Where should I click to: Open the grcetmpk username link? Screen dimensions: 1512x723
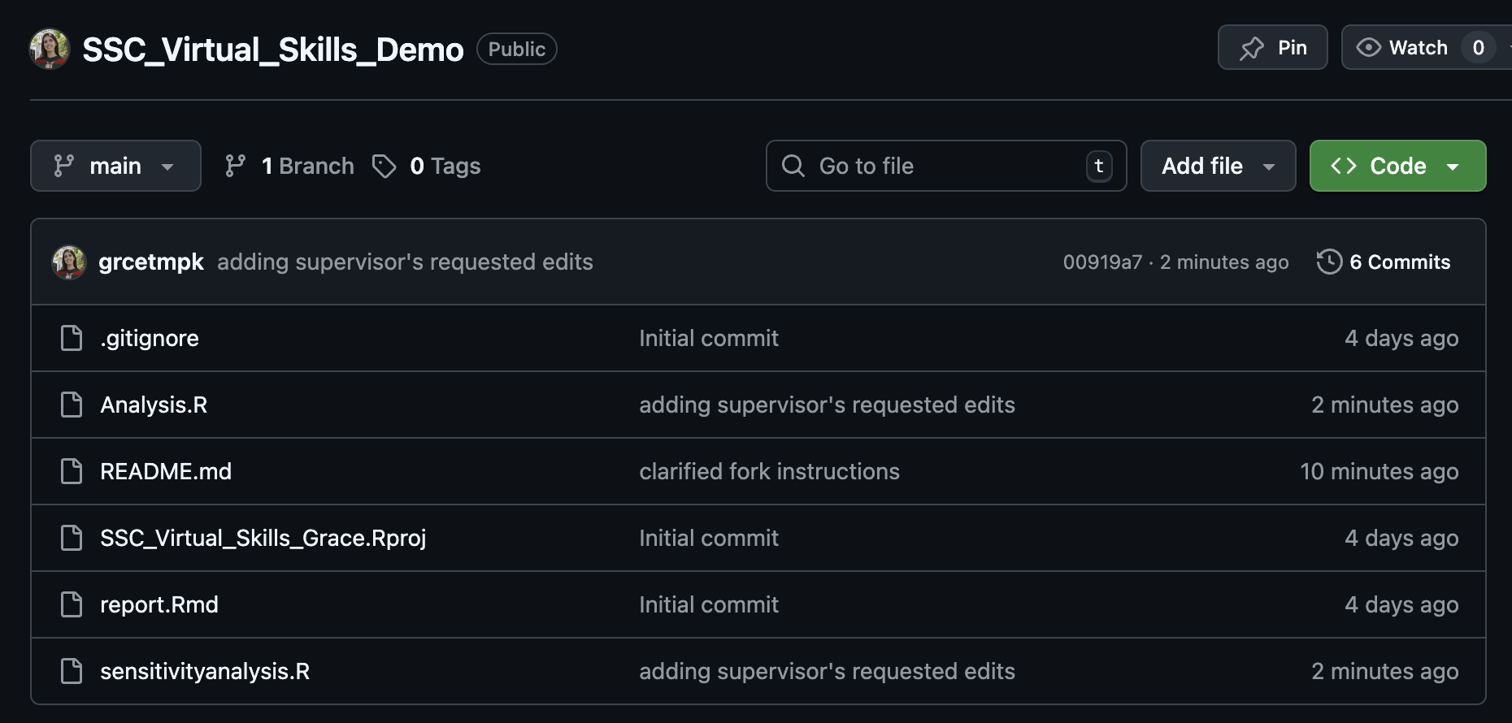(151, 262)
